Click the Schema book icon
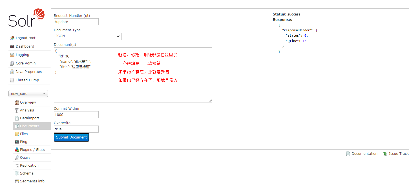The height and width of the screenshot is (190, 409). point(17,173)
